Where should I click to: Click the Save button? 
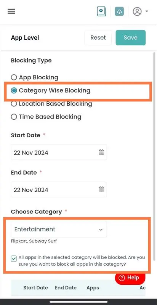tap(131, 37)
